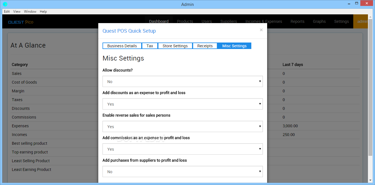Click the Incomes row label
The image size is (375, 185).
click(19, 135)
